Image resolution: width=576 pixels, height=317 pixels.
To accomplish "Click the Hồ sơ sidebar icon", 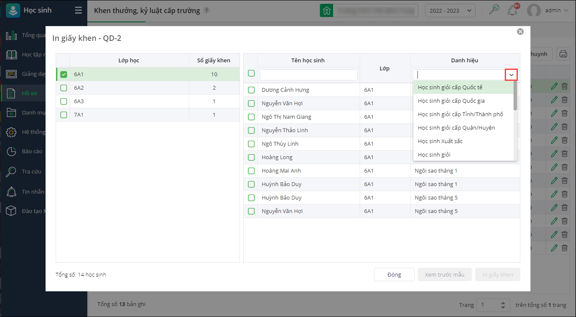I will tap(11, 93).
